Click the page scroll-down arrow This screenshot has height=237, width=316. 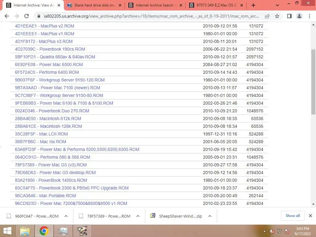click(x=314, y=204)
